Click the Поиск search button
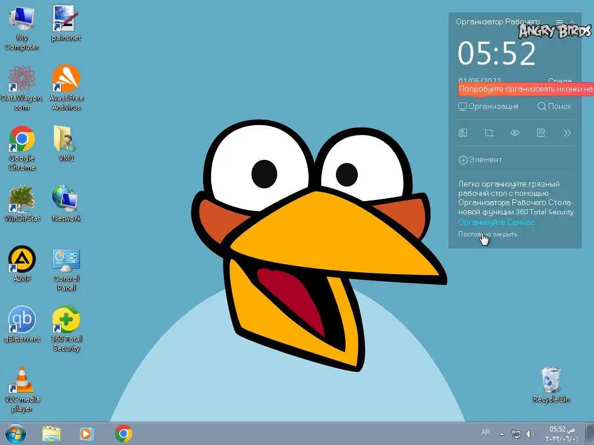 click(554, 107)
